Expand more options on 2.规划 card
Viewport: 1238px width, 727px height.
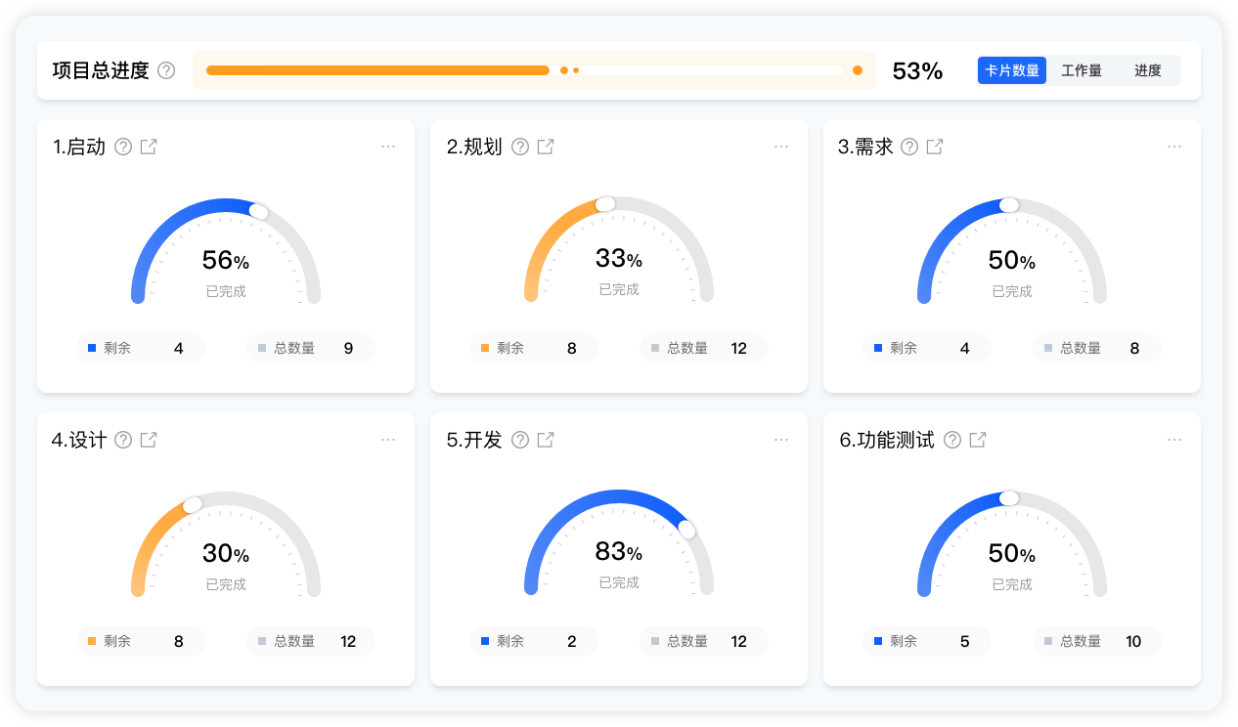[x=781, y=147]
